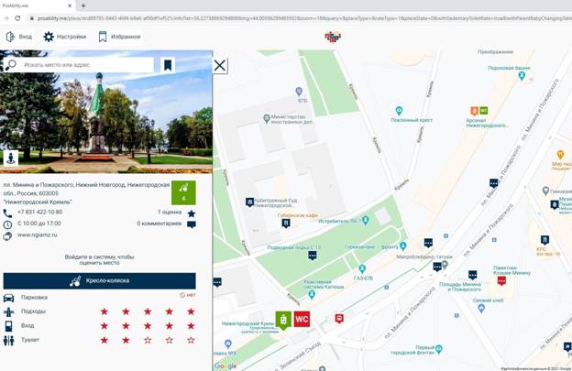
Task: Open the comments speech bubble icon
Action: 192,224
